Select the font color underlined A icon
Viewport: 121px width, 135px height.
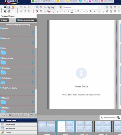pos(72,11)
